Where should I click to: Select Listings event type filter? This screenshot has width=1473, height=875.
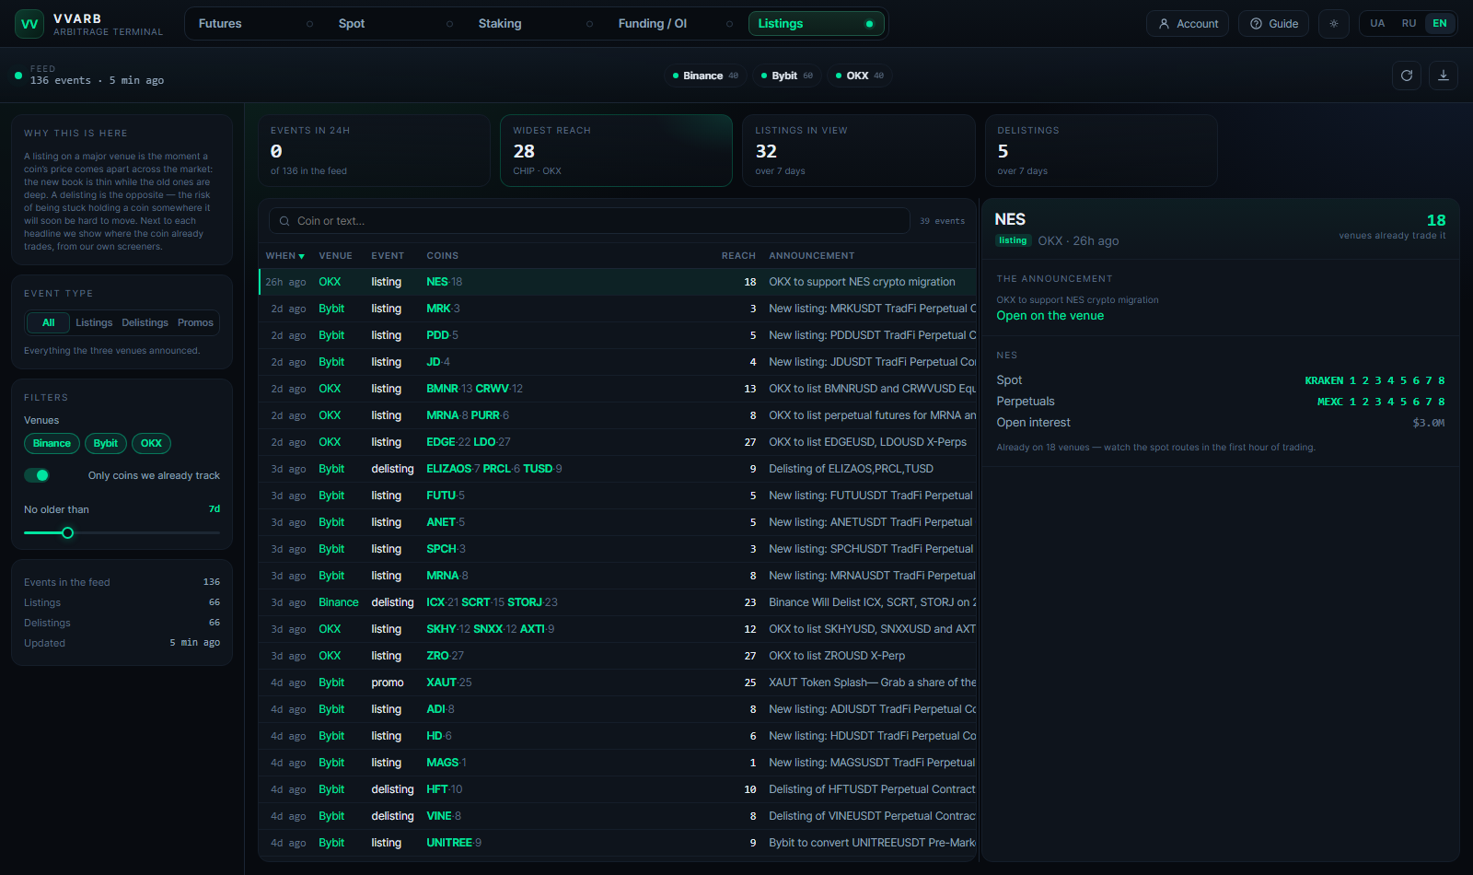94,323
